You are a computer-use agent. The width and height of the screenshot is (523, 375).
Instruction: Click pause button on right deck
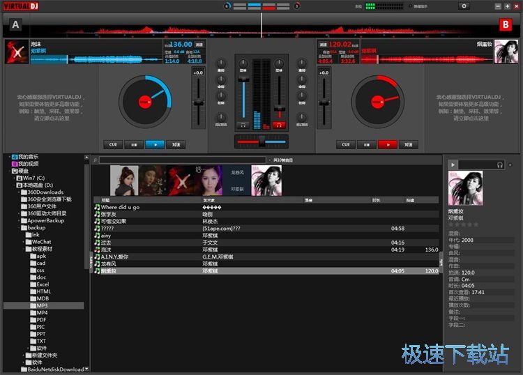(x=367, y=145)
